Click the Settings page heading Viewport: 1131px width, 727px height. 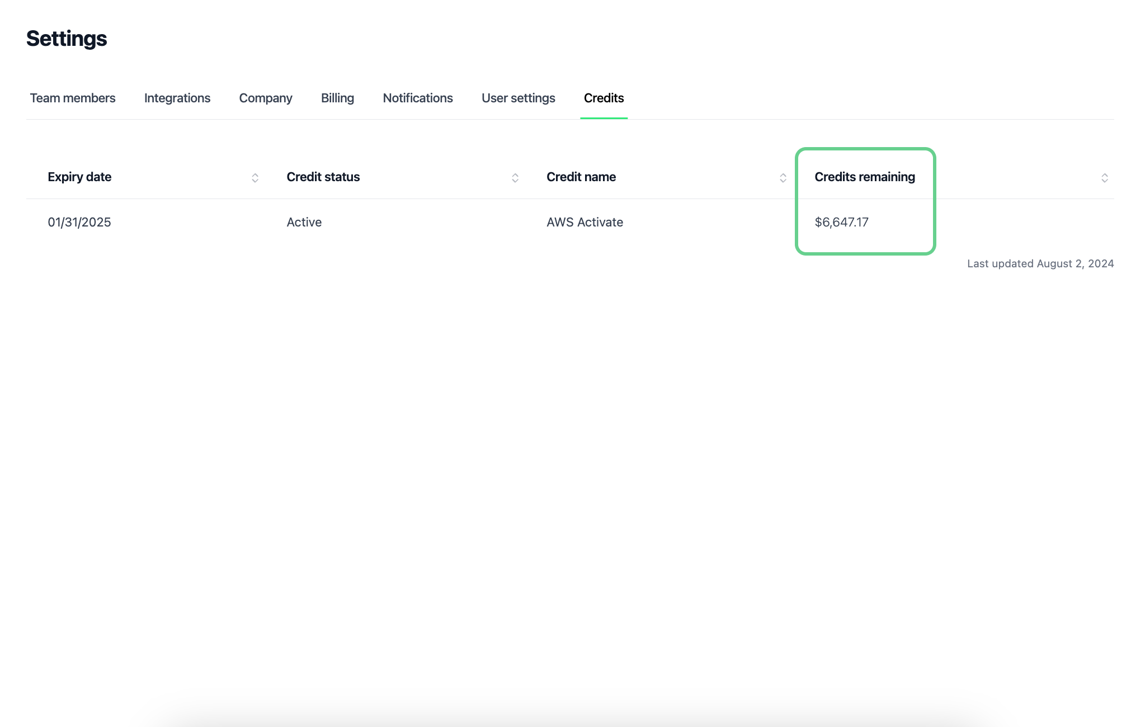(67, 39)
